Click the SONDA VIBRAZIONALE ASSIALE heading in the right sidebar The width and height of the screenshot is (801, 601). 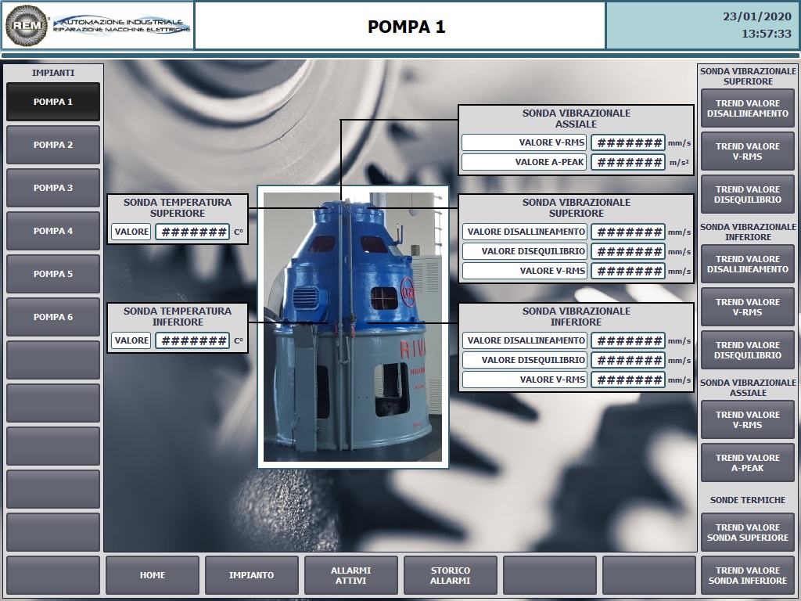tap(748, 387)
